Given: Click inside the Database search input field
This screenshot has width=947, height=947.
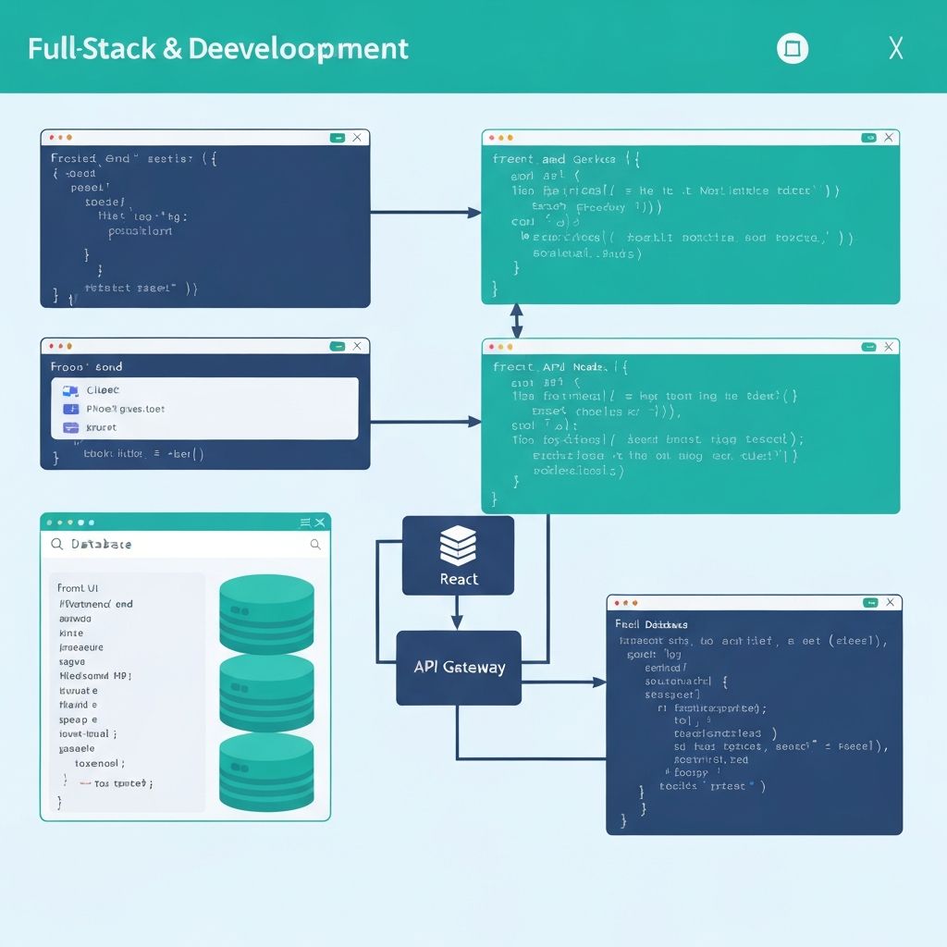Looking at the screenshot, I should pos(185,544).
